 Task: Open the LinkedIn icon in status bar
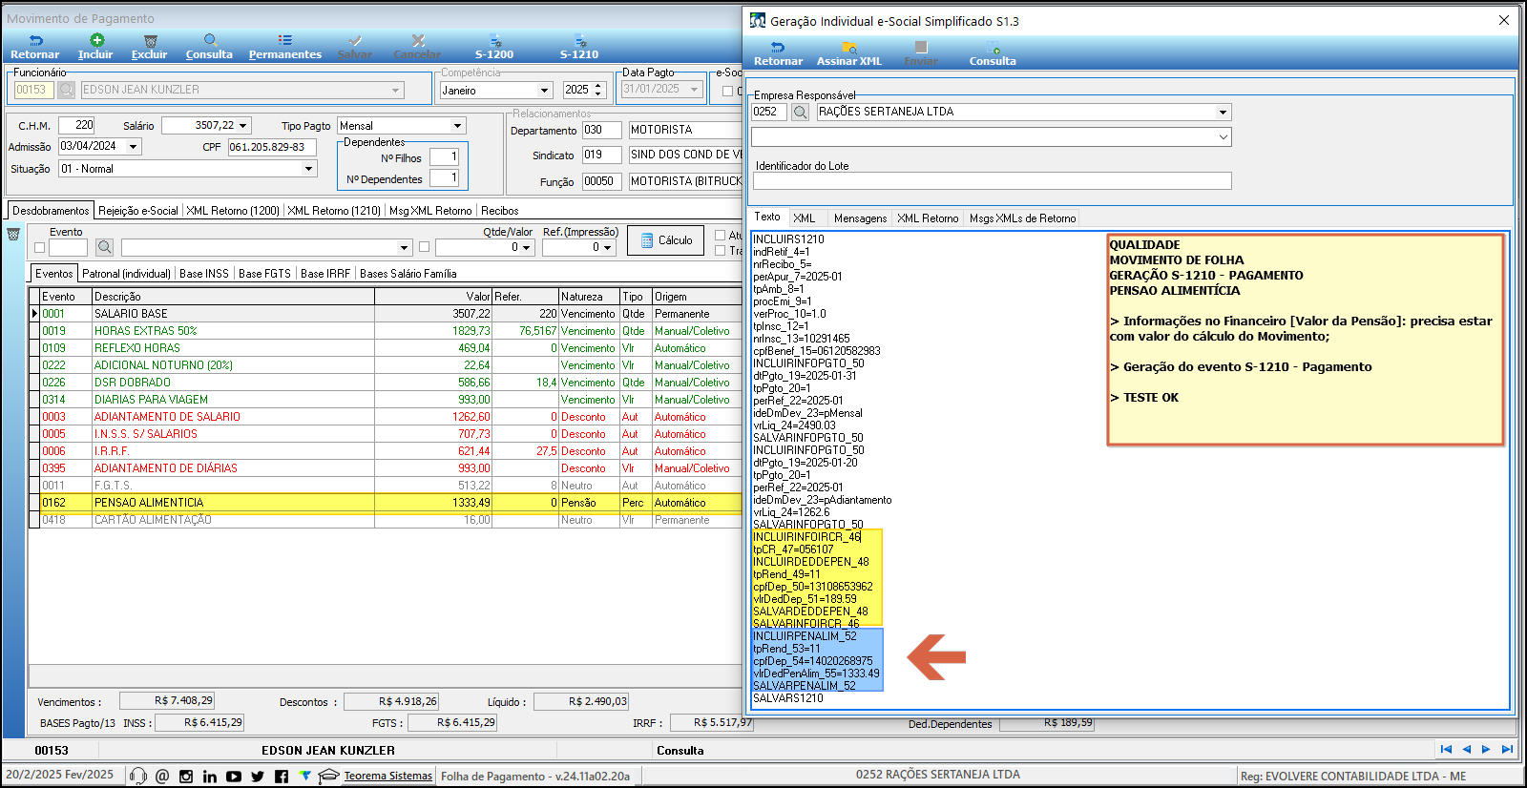(x=210, y=777)
